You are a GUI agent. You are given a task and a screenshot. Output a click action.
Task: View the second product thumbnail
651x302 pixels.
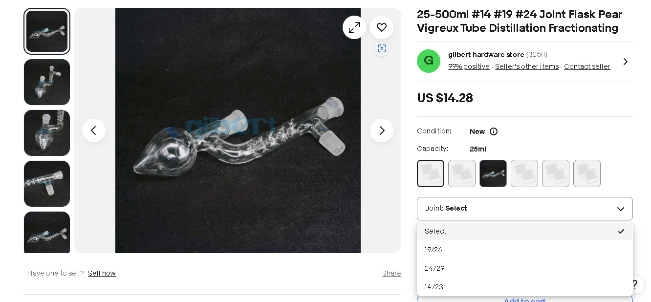[47, 82]
